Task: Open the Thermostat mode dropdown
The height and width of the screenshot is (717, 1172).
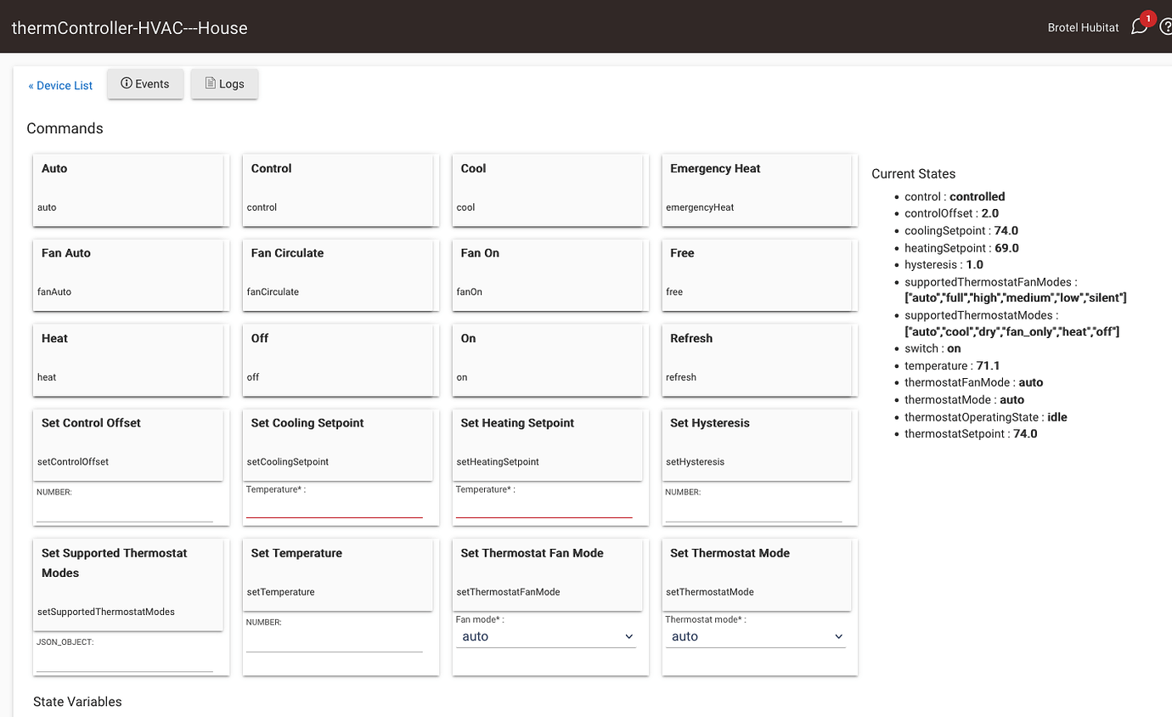Action: pos(756,636)
